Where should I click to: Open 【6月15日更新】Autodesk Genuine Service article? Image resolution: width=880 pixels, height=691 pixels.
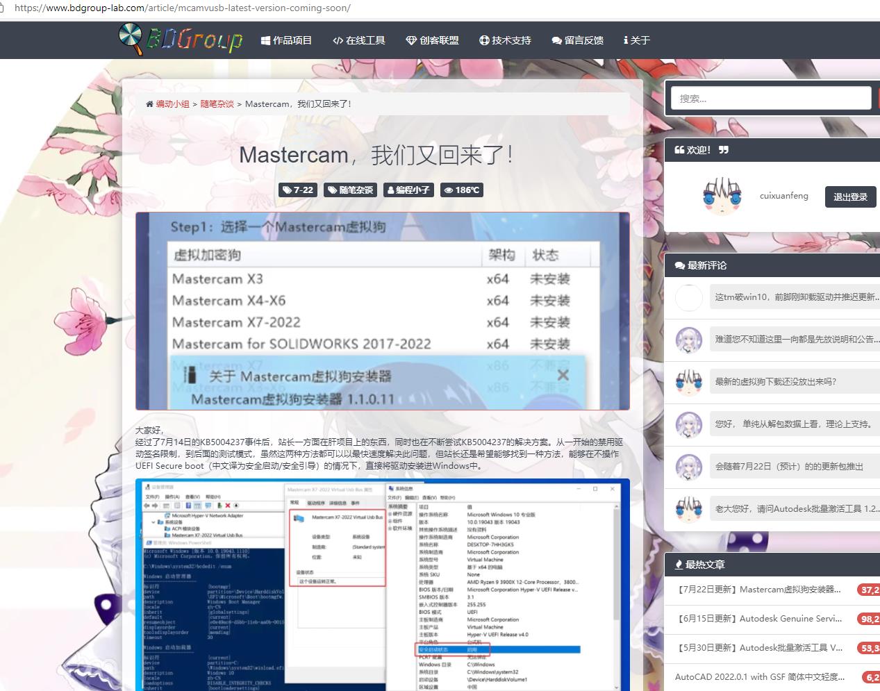(x=758, y=619)
